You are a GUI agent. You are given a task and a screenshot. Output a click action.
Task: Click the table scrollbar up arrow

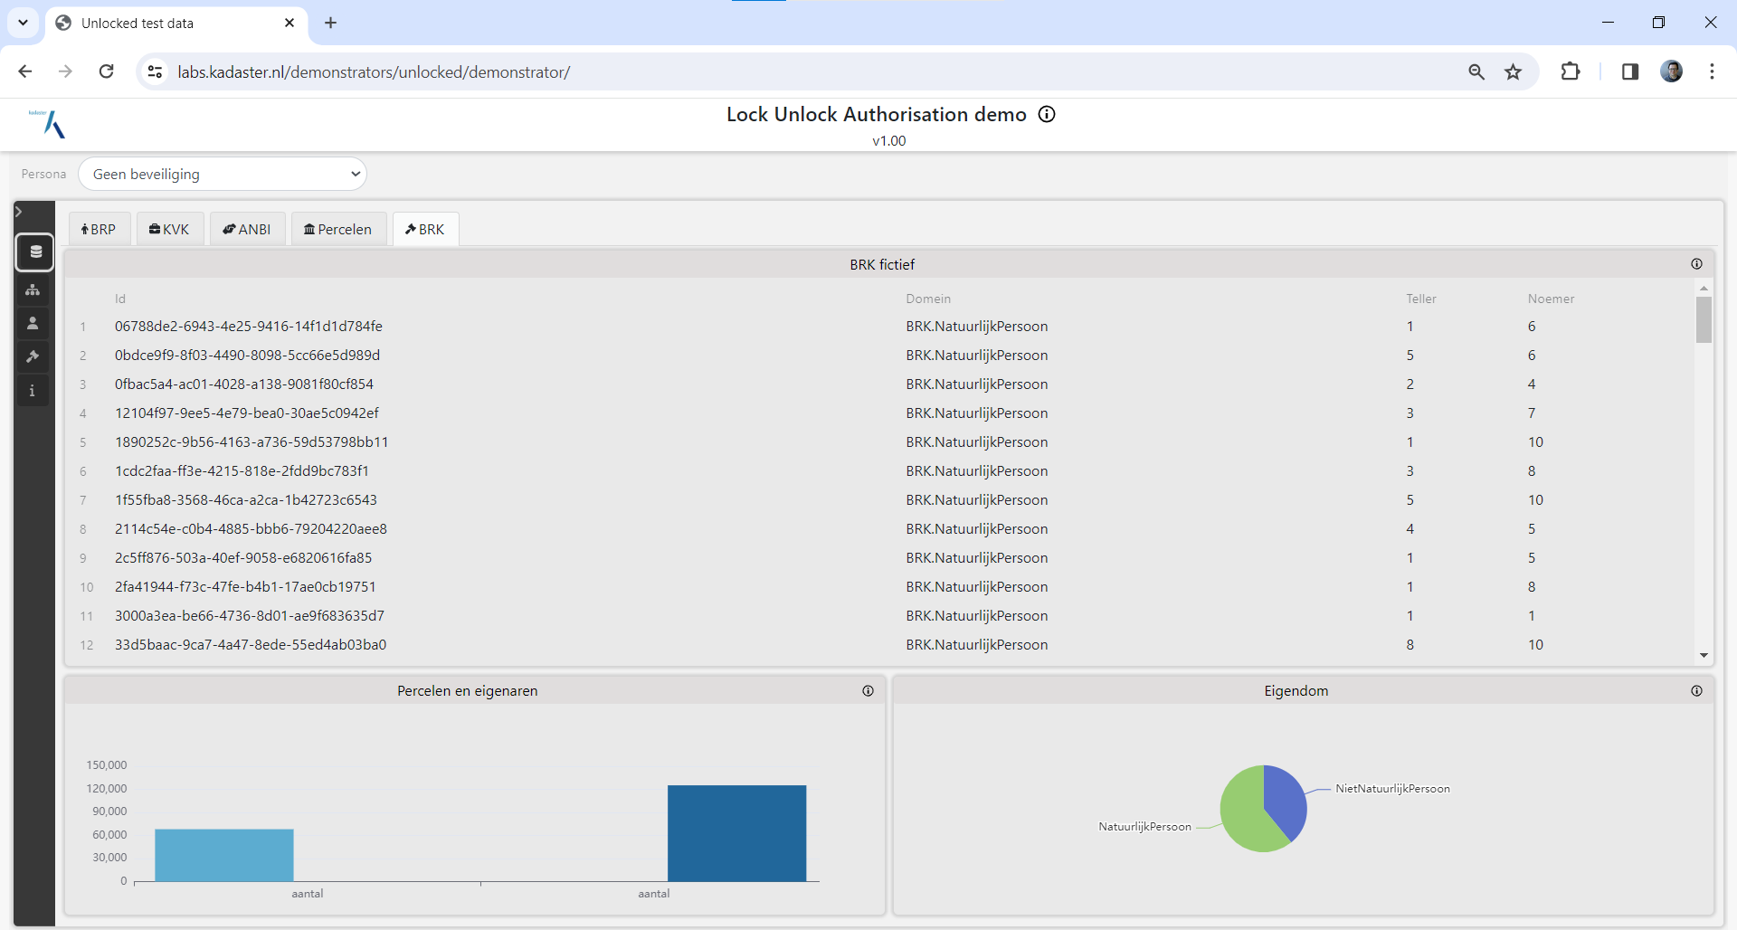coord(1704,288)
